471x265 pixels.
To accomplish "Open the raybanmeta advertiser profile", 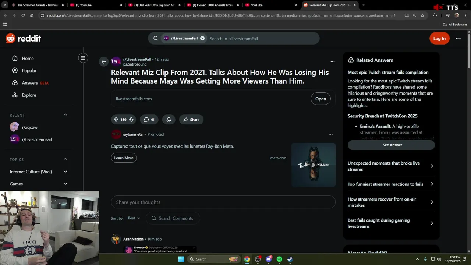I will pyautogui.click(x=132, y=134).
